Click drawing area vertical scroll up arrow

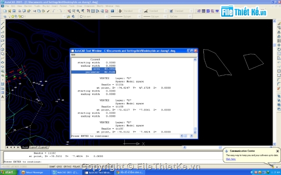tap(274, 21)
